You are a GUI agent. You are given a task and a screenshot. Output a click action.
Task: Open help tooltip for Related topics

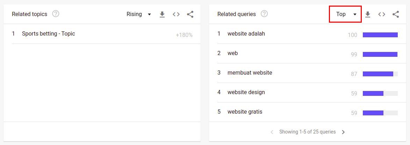(56, 14)
